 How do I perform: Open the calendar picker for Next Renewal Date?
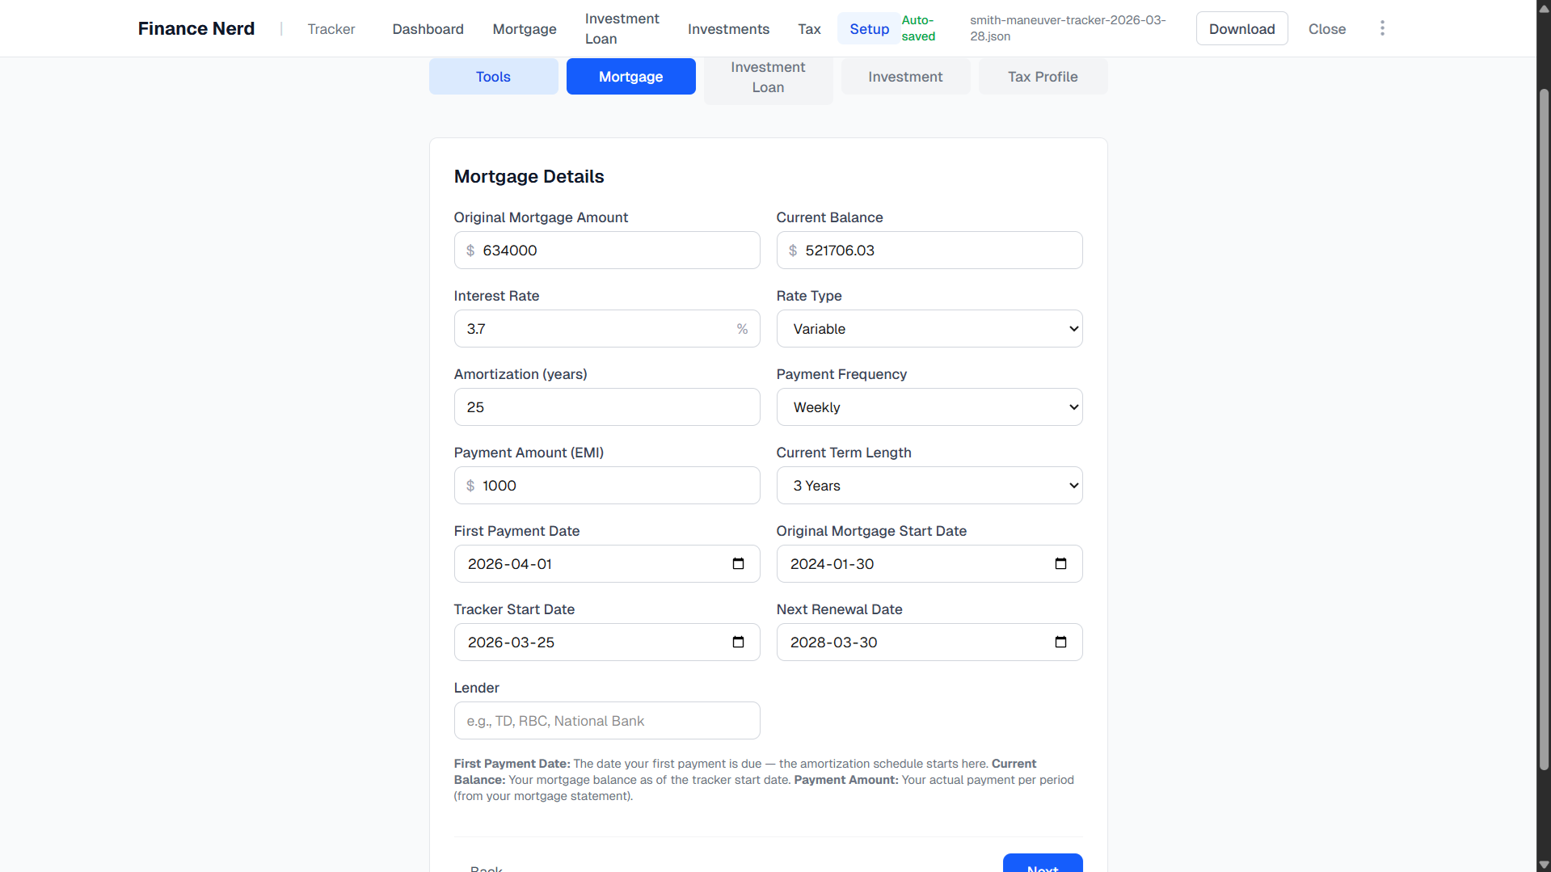pos(1060,642)
